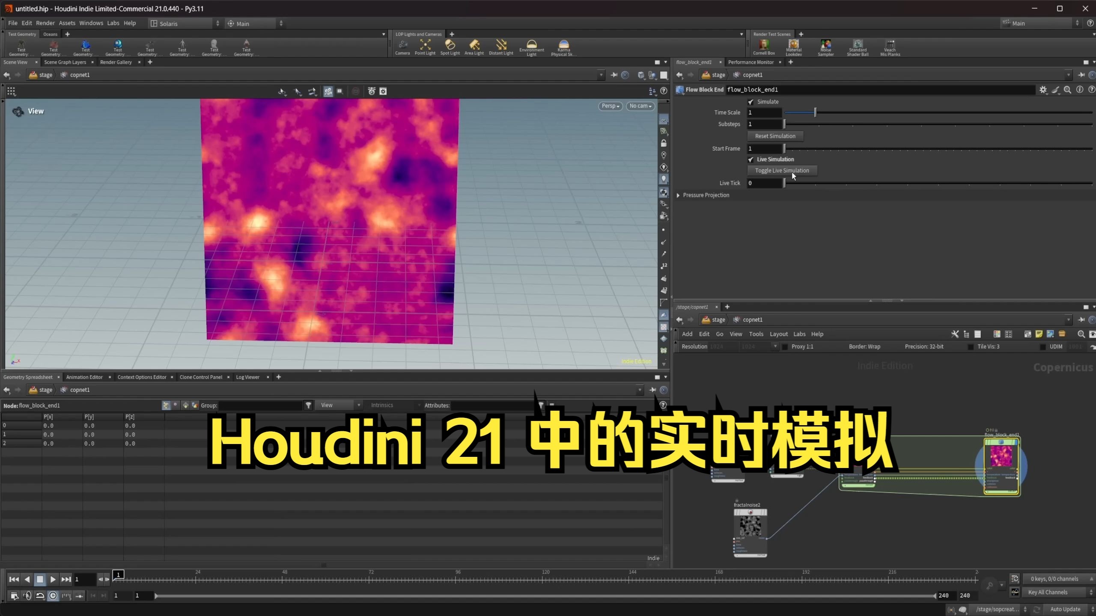Click the Substeps slider track
The height and width of the screenshot is (616, 1096).
pyautogui.click(x=938, y=124)
